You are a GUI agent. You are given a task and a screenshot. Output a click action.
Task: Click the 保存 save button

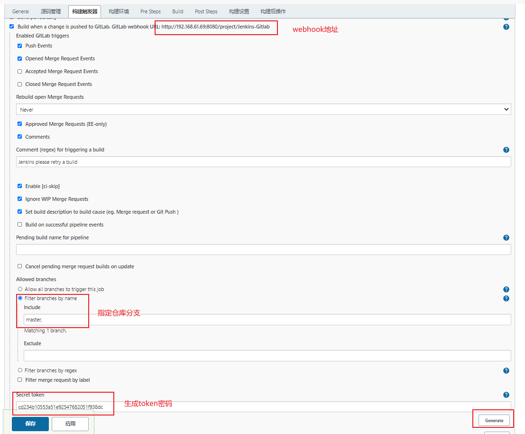point(30,424)
